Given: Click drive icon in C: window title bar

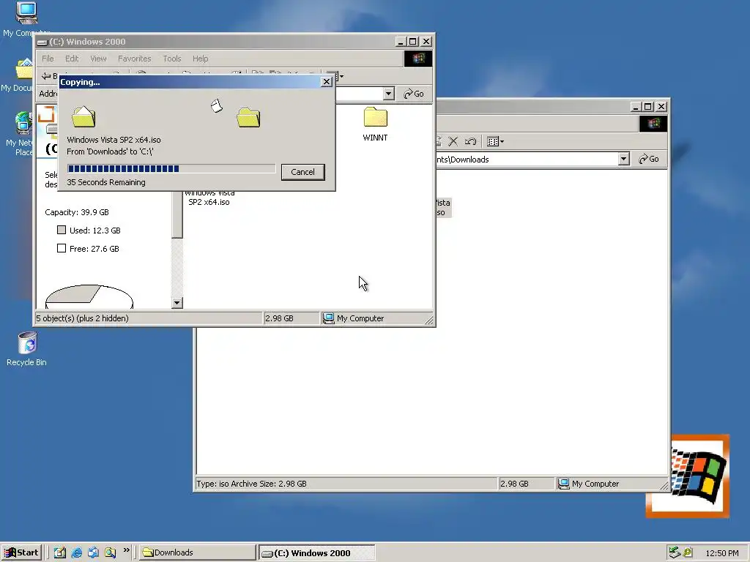Looking at the screenshot, I should pos(42,42).
